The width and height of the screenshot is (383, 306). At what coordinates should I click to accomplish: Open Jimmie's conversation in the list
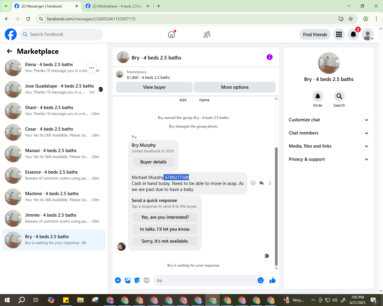(54, 218)
